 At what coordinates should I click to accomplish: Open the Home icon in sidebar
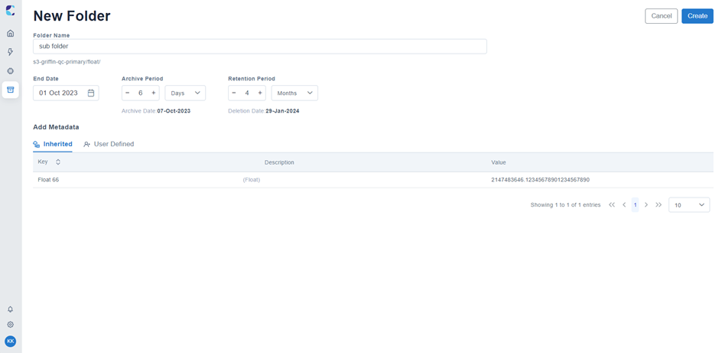click(10, 34)
